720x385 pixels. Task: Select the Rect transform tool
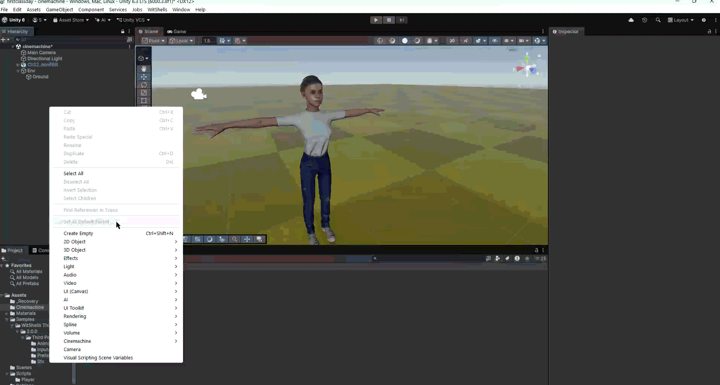[144, 101]
